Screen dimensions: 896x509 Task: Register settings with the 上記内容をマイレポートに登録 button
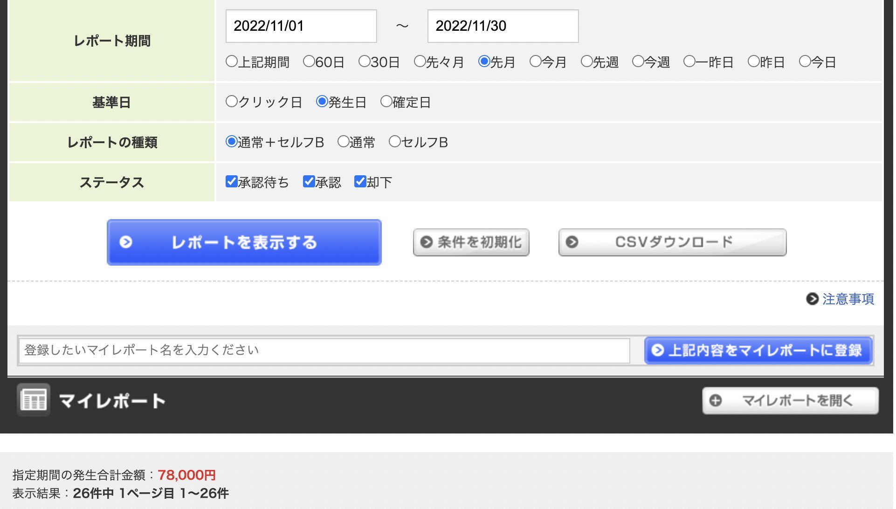click(758, 351)
